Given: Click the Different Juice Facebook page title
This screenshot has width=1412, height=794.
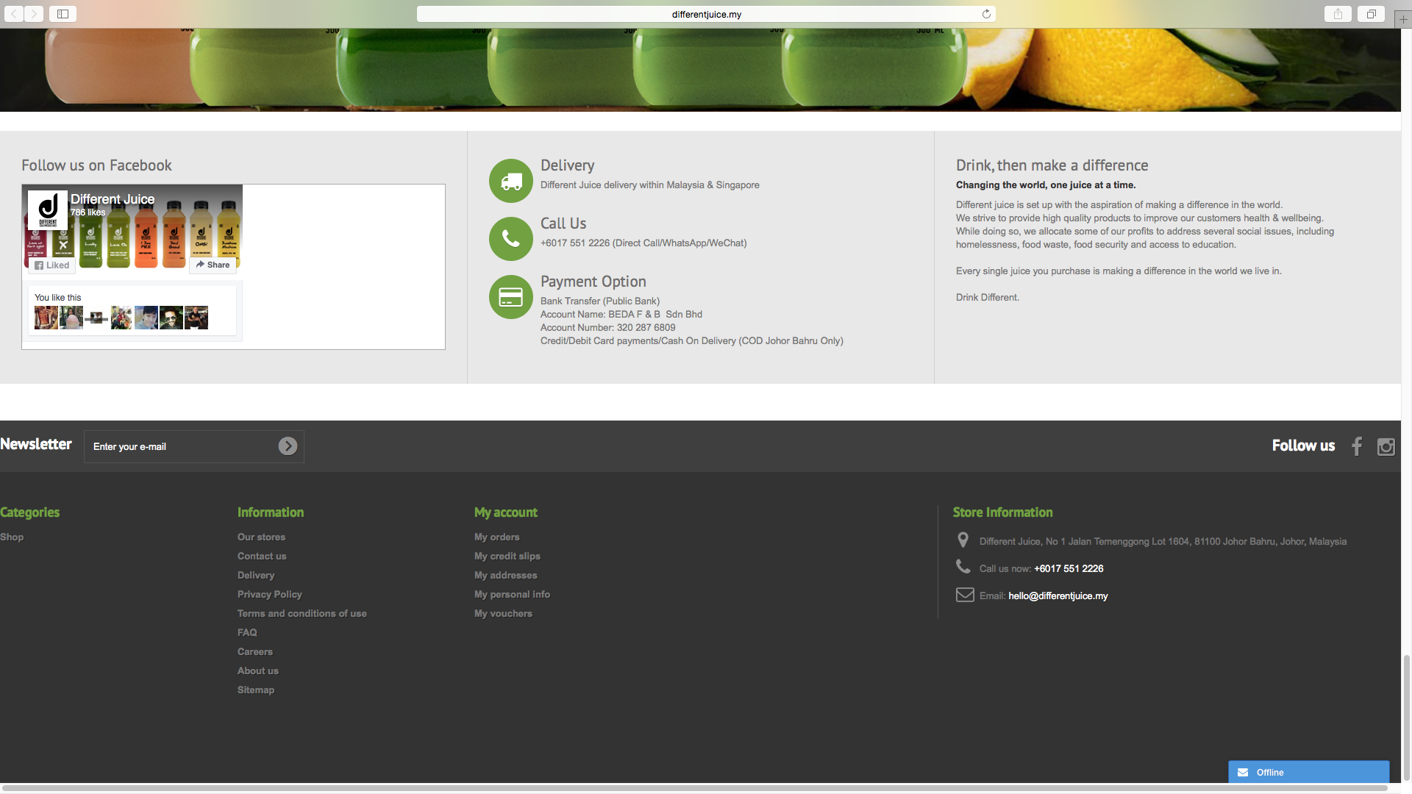Looking at the screenshot, I should 113,199.
